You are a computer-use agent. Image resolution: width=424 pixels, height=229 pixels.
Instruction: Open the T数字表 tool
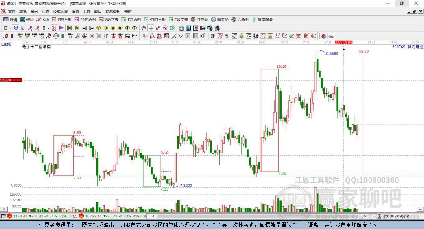178,20
